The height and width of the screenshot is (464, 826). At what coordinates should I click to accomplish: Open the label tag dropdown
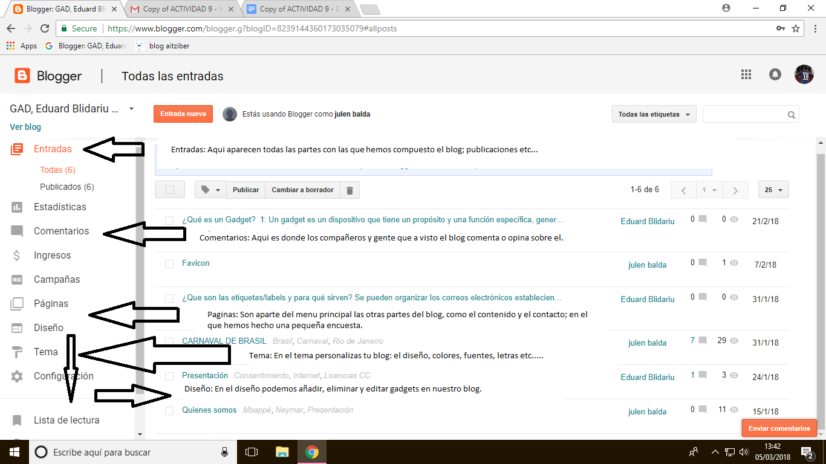(210, 190)
